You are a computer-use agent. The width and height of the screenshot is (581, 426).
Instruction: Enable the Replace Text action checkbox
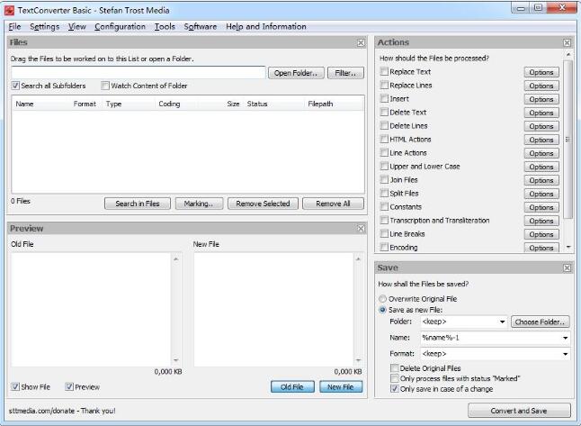[x=384, y=72]
